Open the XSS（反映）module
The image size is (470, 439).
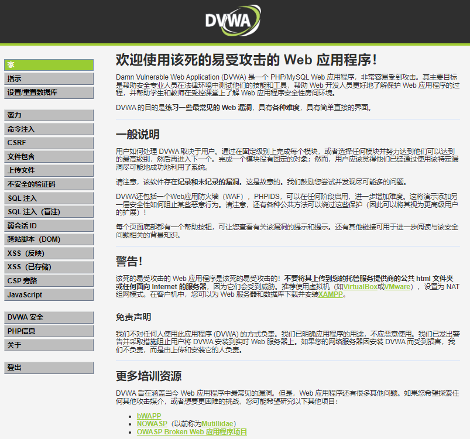49,253
